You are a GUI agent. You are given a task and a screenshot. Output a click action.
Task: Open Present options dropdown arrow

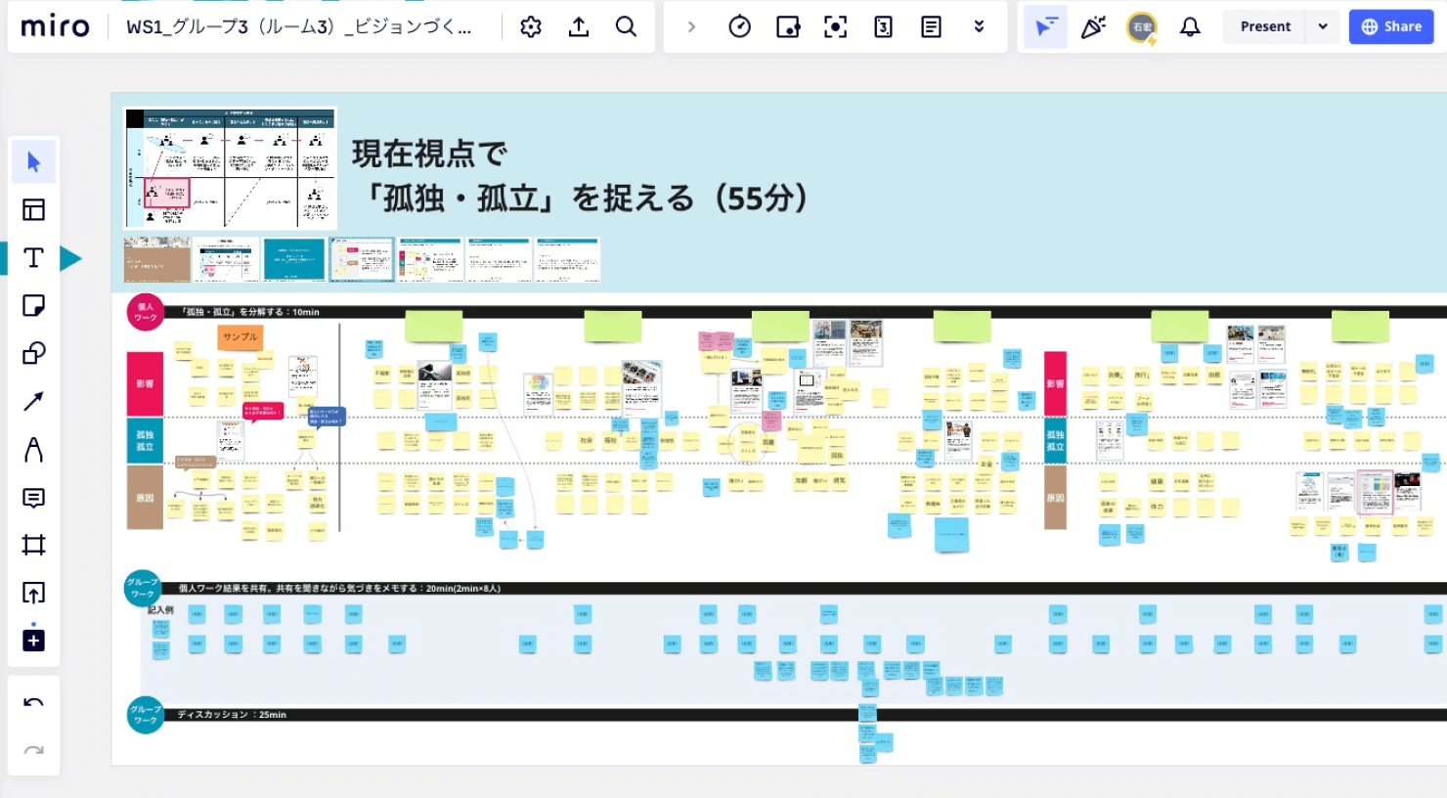[1323, 26]
